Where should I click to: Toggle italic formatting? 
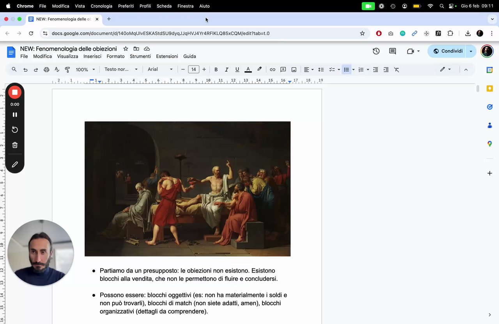tap(226, 69)
